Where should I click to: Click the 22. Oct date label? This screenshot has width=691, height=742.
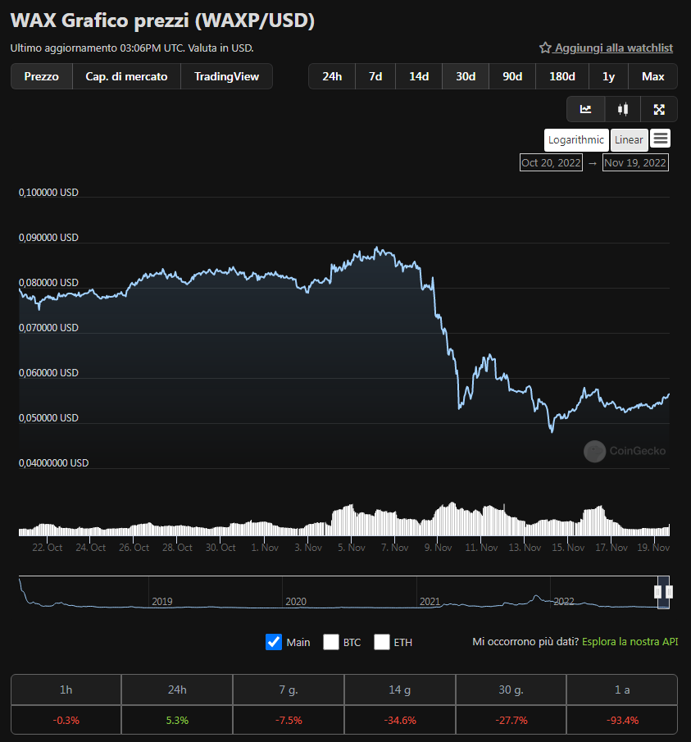tap(48, 548)
